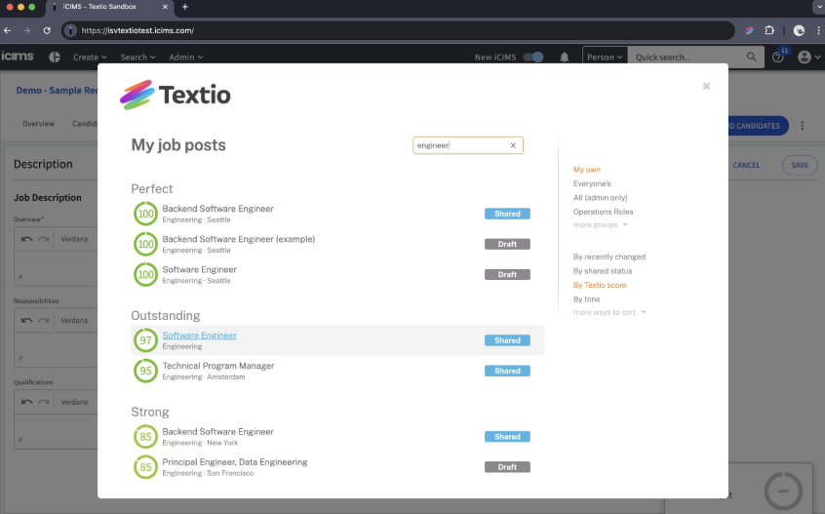825x514 pixels.
Task: Sort by shared status
Action: pos(603,271)
